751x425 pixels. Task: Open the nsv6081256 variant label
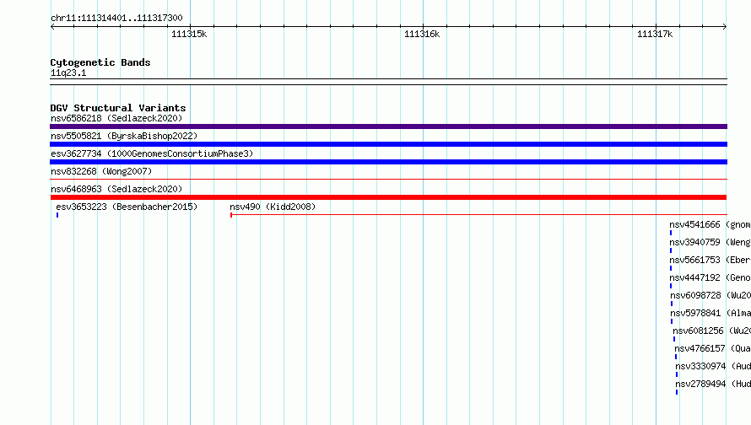point(711,331)
